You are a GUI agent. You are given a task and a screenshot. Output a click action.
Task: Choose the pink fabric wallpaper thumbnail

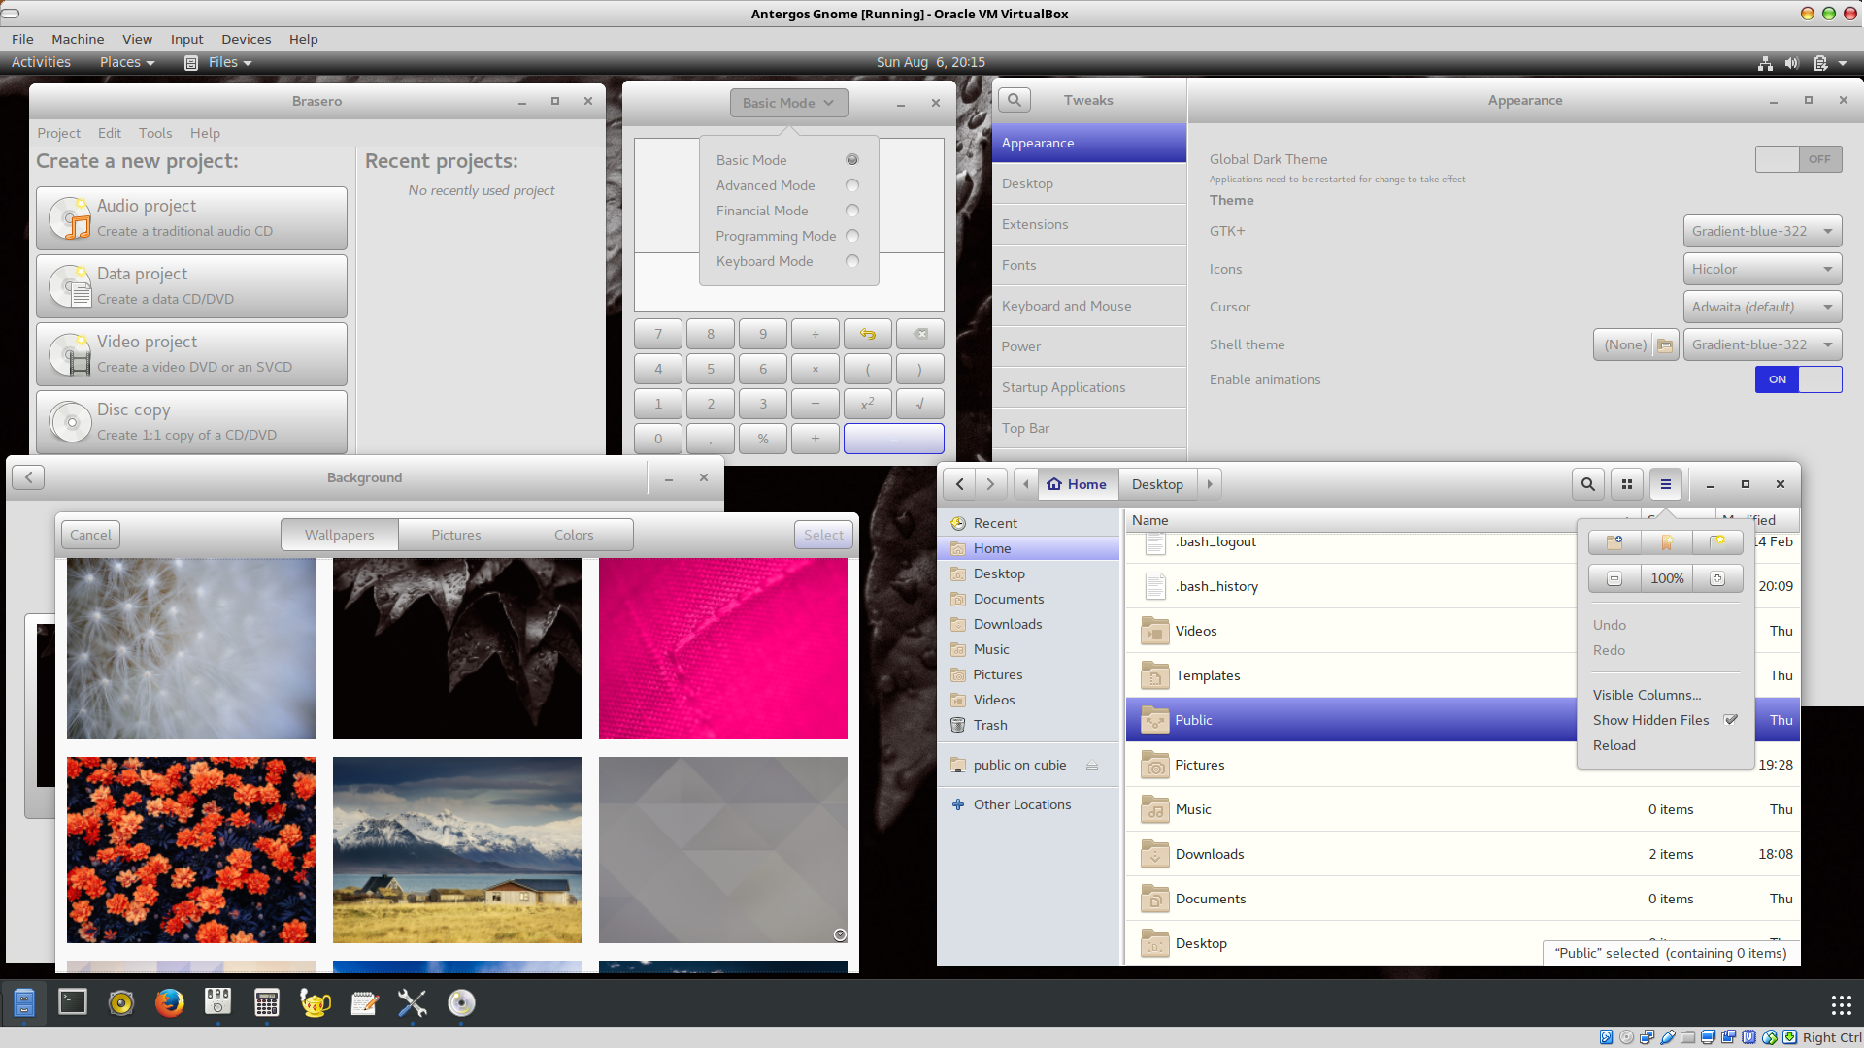click(723, 648)
